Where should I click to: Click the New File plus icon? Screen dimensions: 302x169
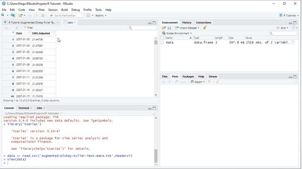[x=3, y=15]
